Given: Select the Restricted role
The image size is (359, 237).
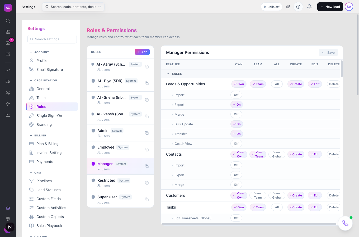Looking at the screenshot, I should (120, 183).
